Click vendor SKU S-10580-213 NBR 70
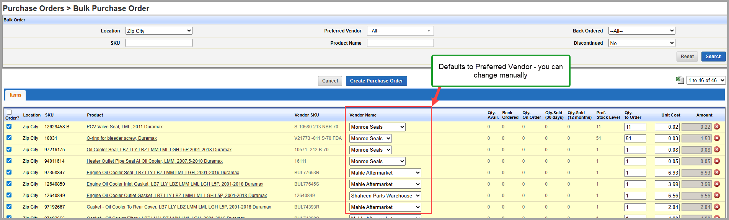Viewport: 729px width, 220px height. pos(316,127)
